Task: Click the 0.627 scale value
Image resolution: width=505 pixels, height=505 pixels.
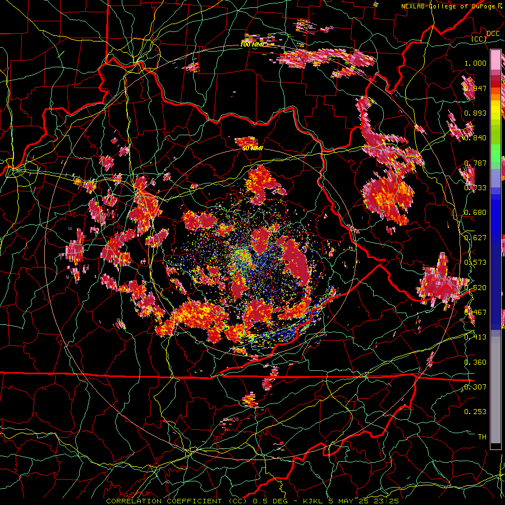Action: (x=475, y=237)
